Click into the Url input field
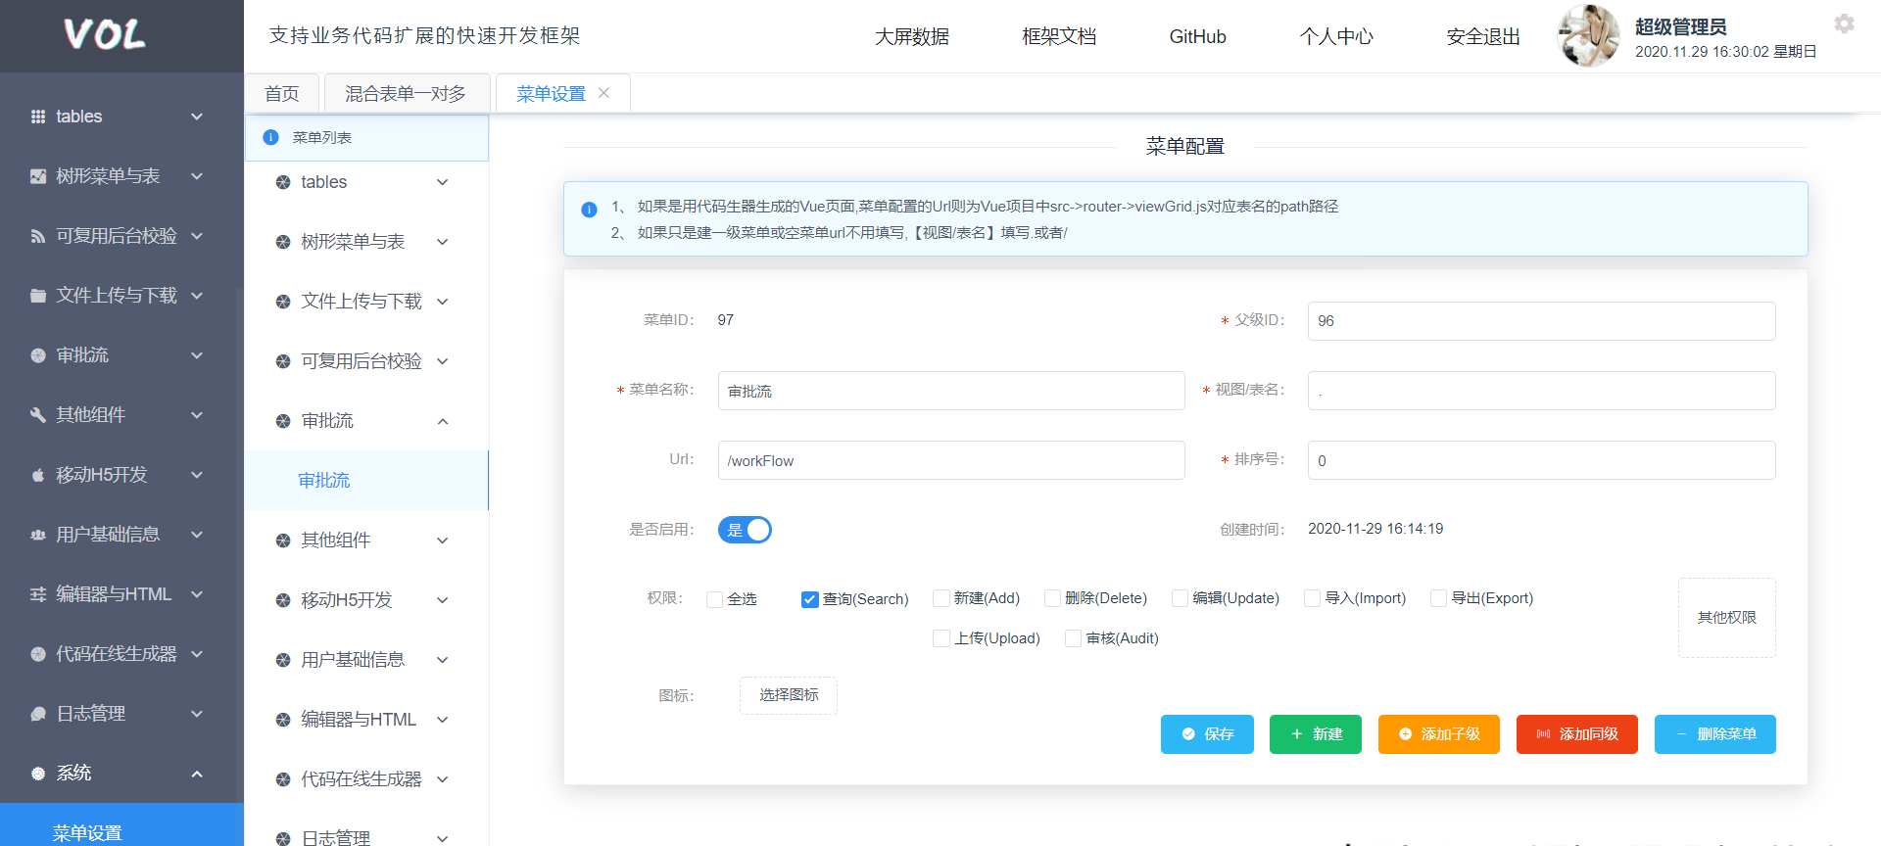The width and height of the screenshot is (1881, 846). (950, 460)
